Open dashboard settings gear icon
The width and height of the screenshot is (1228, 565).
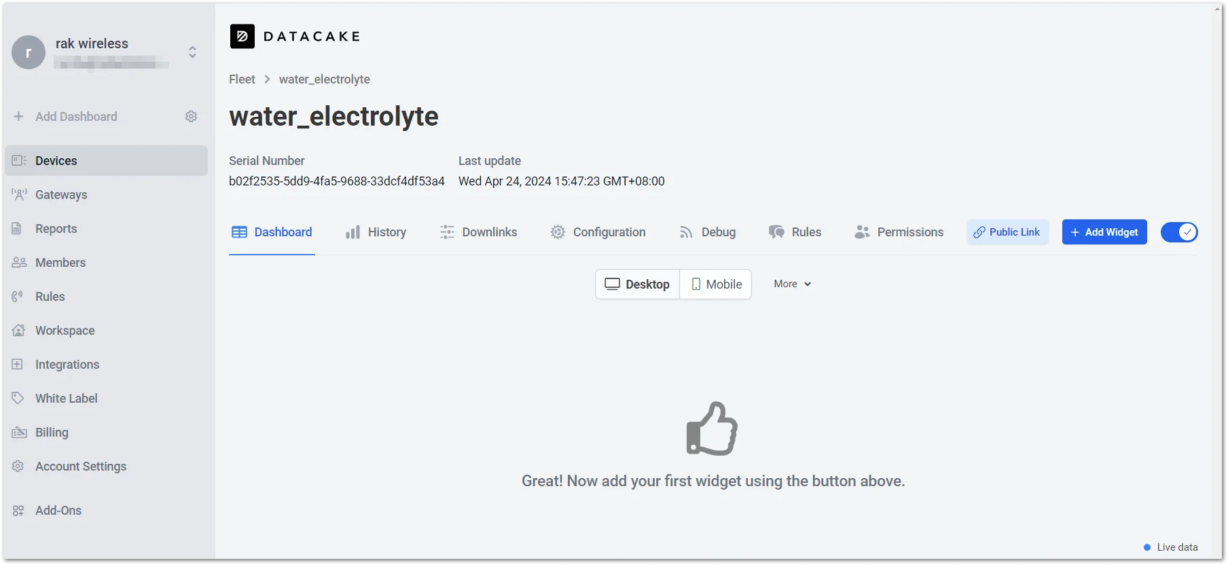click(x=192, y=117)
